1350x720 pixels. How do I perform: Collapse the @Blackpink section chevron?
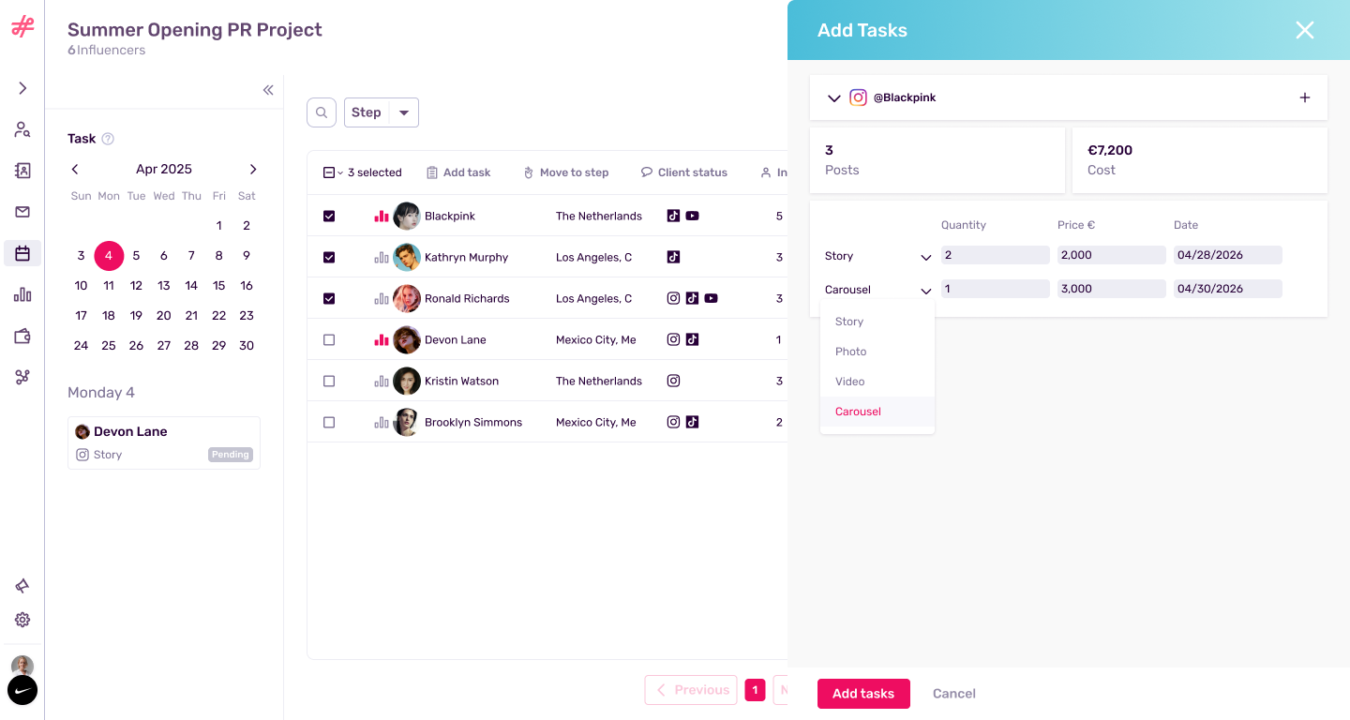(x=834, y=97)
